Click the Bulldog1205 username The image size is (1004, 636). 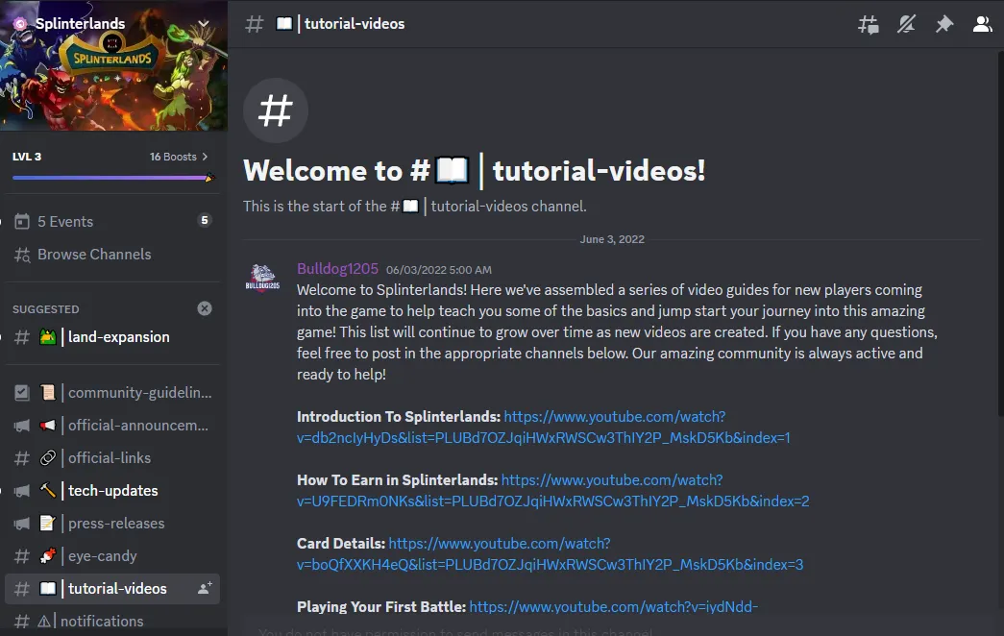337,269
